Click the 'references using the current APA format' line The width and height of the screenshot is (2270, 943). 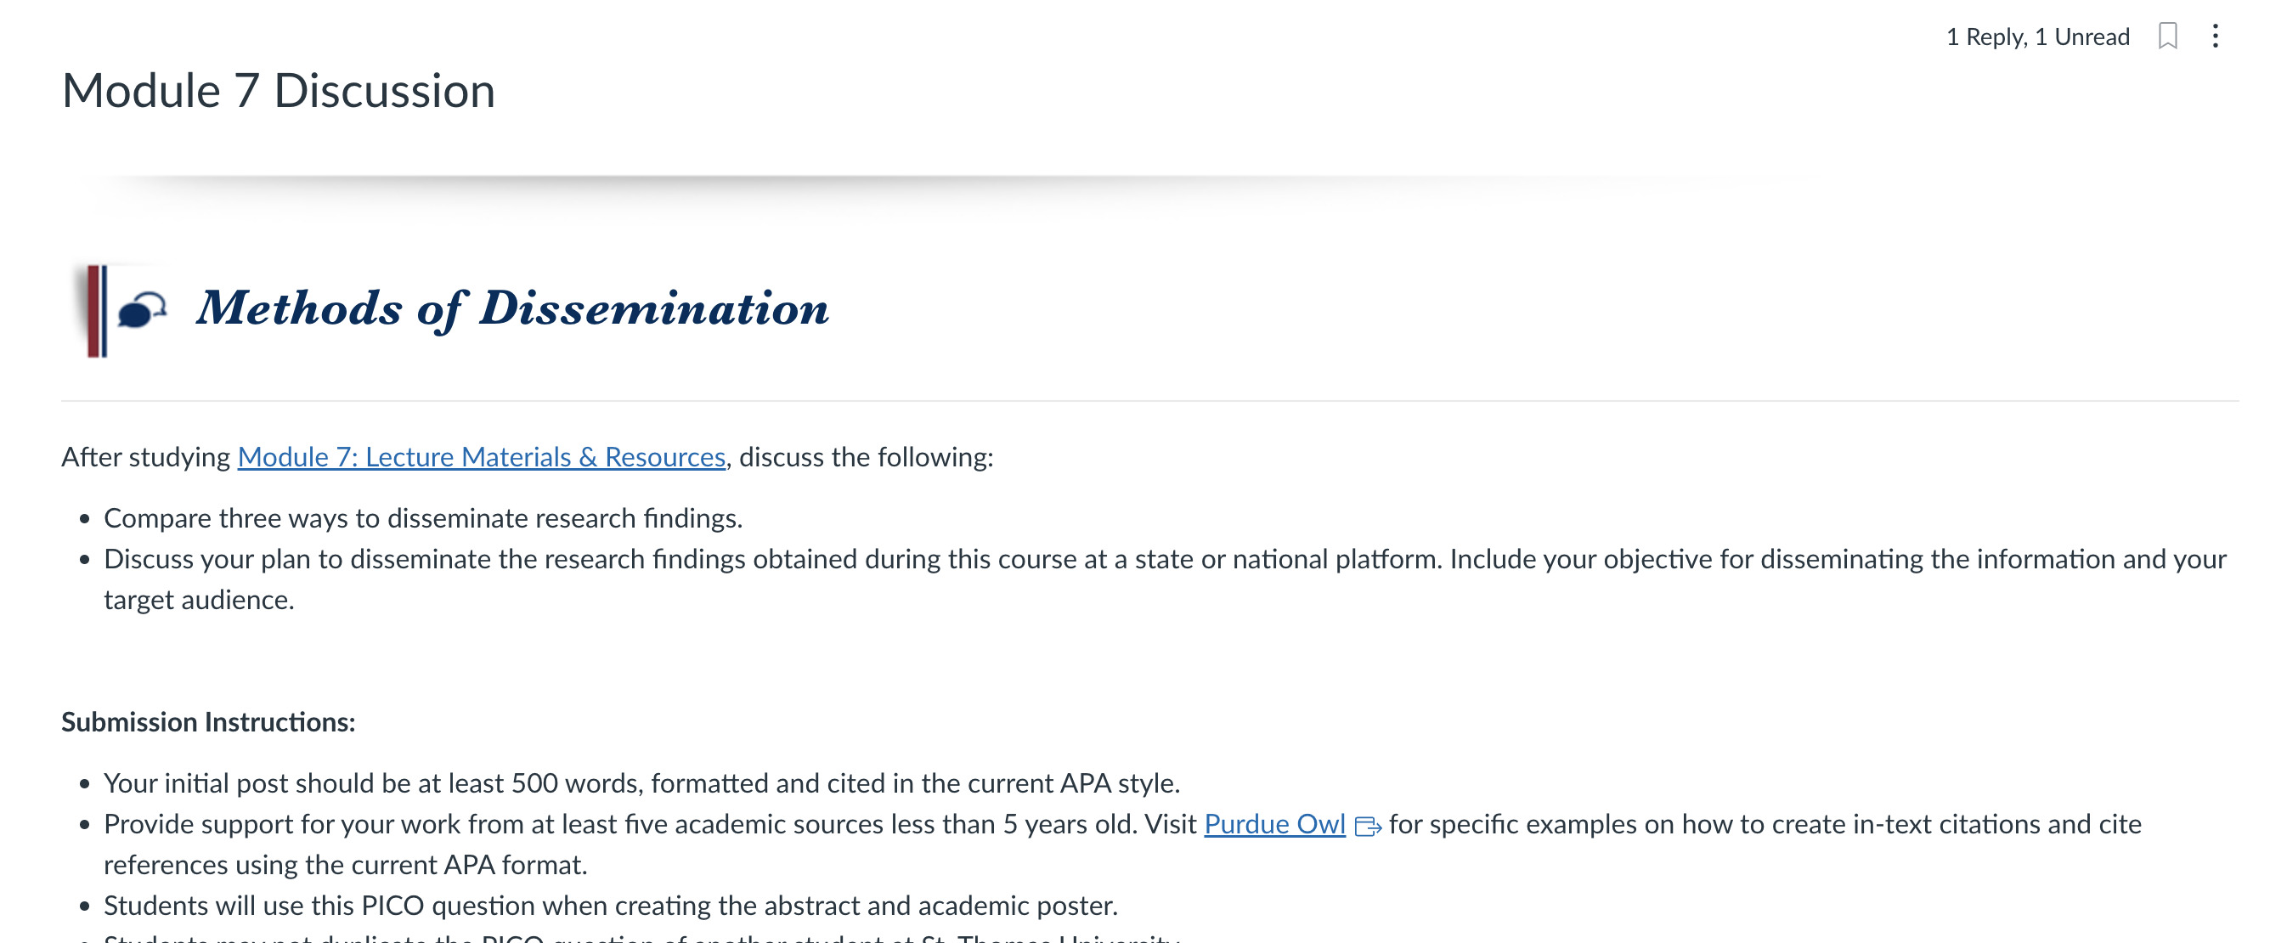346,865
